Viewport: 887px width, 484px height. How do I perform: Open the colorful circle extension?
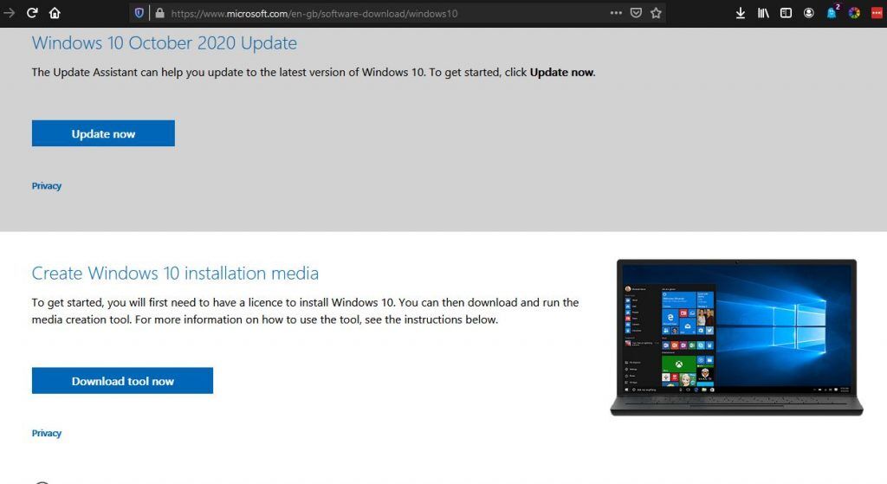point(854,13)
